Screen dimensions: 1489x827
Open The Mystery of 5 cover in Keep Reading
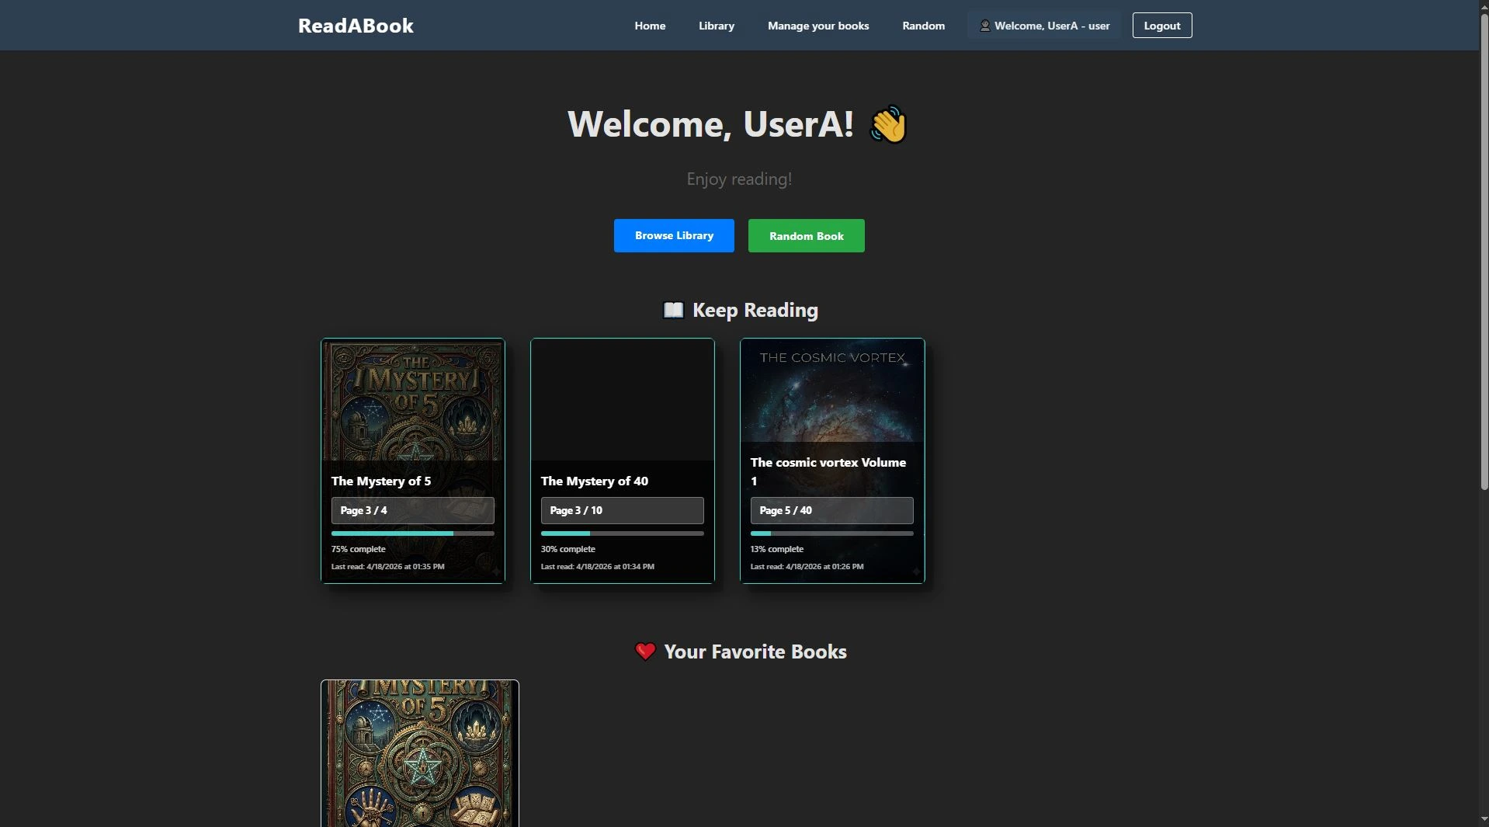point(412,400)
